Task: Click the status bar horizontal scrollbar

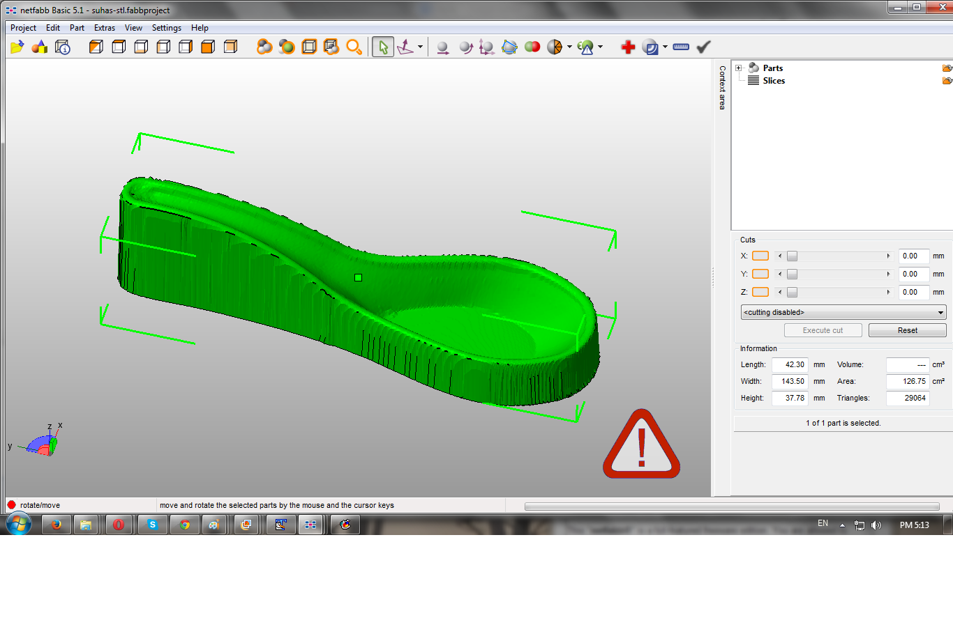Action: coord(732,506)
